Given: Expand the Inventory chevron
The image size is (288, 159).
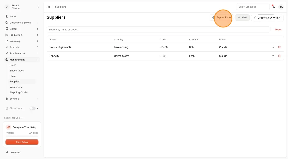Looking at the screenshot, I should click(x=38, y=41).
